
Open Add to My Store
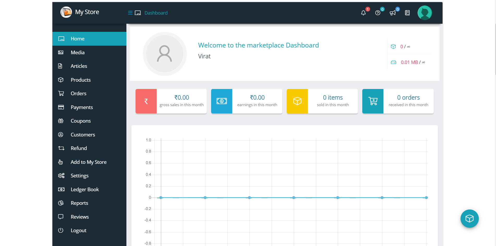point(88,162)
